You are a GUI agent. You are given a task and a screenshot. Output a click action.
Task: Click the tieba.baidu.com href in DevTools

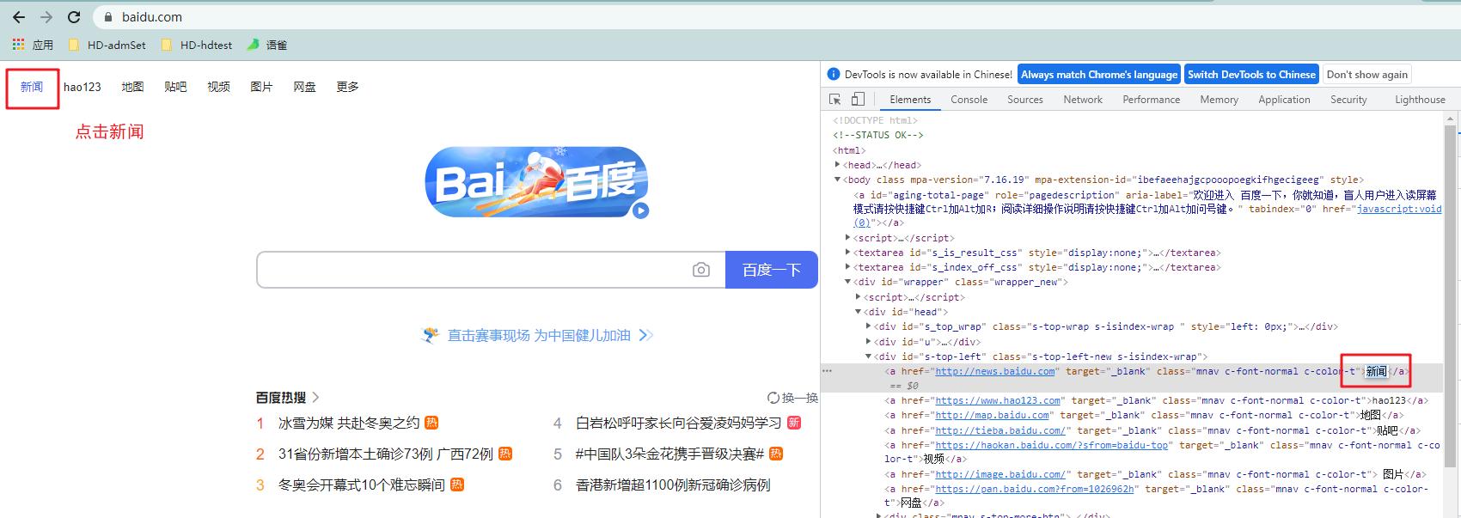tap(1000, 430)
